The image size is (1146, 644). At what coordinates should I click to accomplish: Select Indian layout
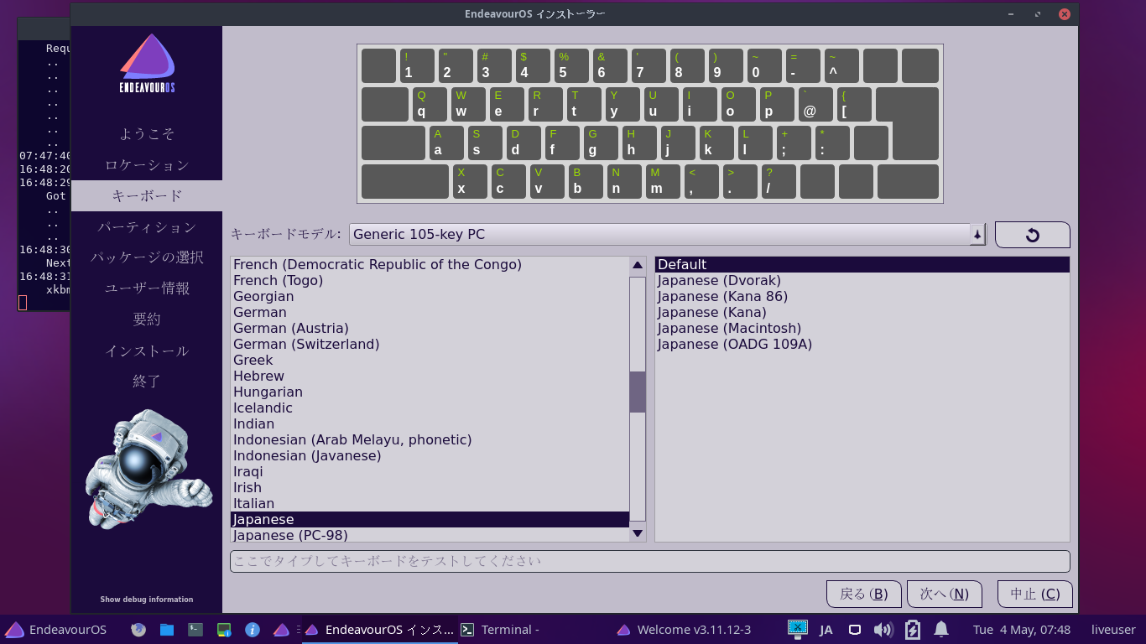430,424
